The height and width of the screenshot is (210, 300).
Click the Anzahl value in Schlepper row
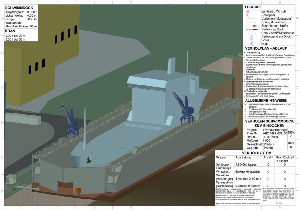click(268, 165)
